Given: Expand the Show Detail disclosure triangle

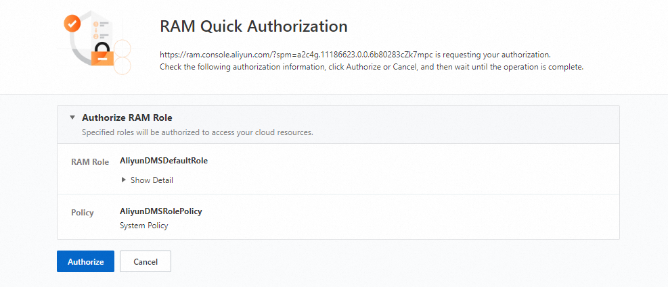Looking at the screenshot, I should [123, 180].
